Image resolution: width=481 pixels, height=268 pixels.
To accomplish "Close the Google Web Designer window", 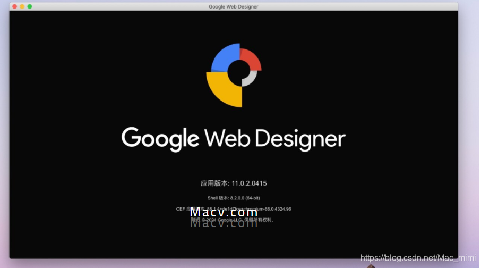I will click(14, 6).
